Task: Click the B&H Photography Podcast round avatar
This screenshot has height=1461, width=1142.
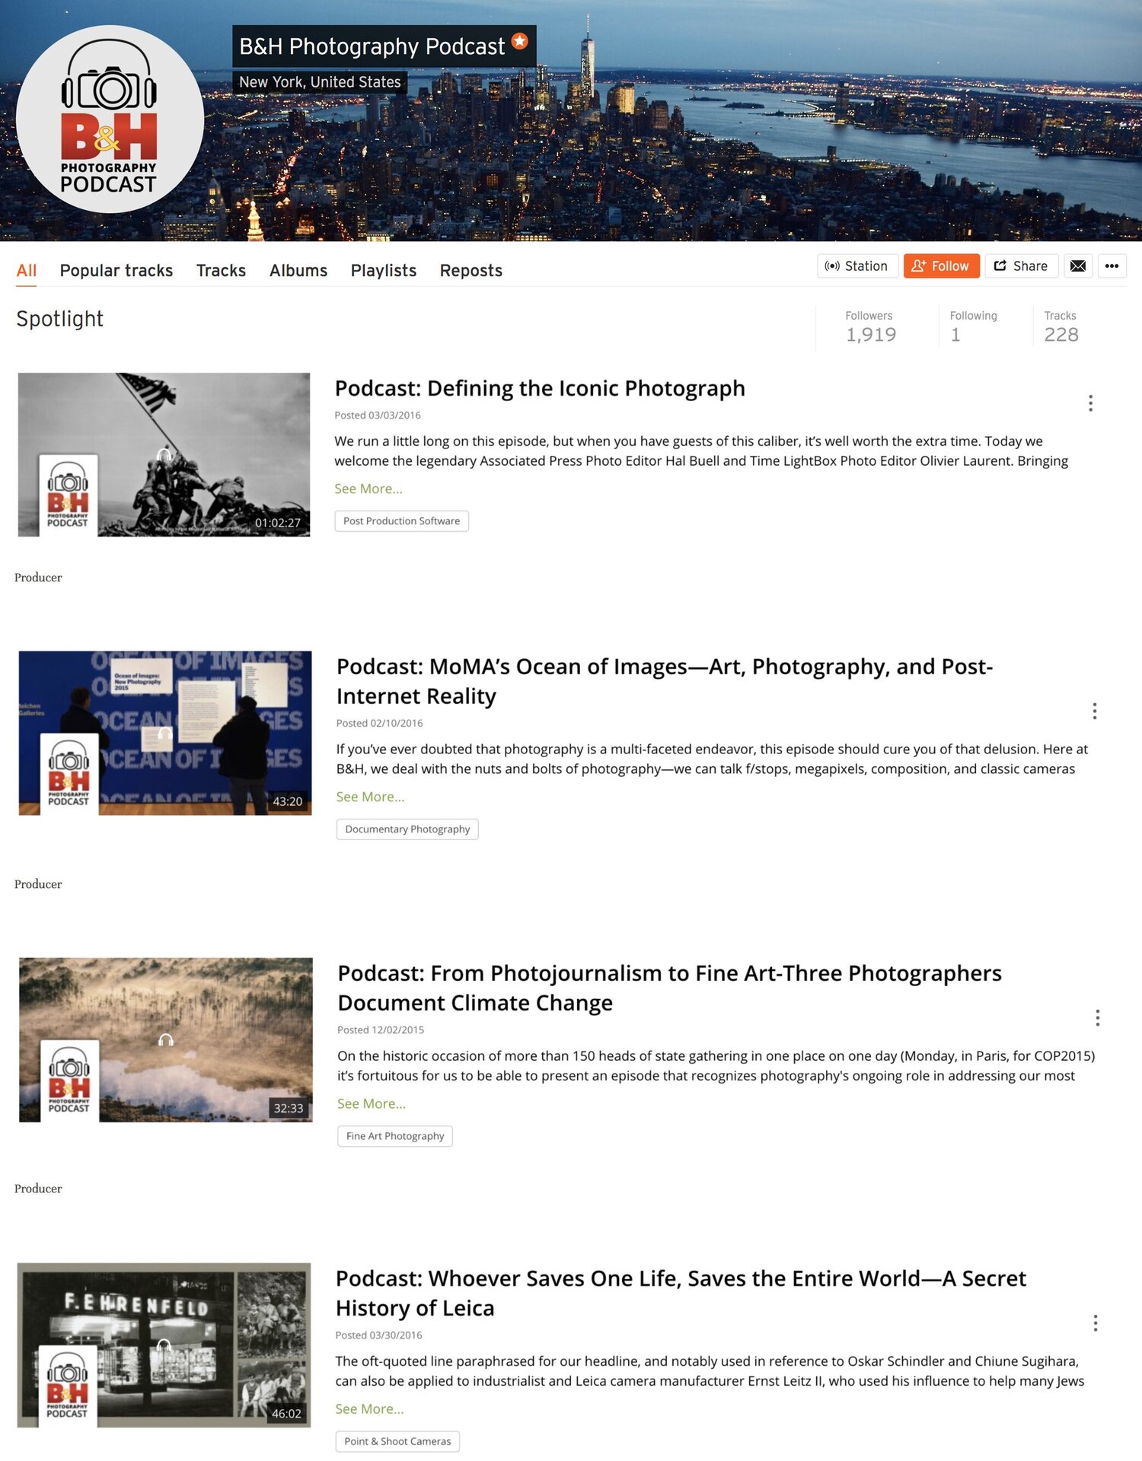Action: [110, 119]
